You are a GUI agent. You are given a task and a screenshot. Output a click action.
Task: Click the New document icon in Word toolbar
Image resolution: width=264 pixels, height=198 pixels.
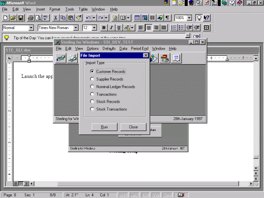(x=5, y=18)
